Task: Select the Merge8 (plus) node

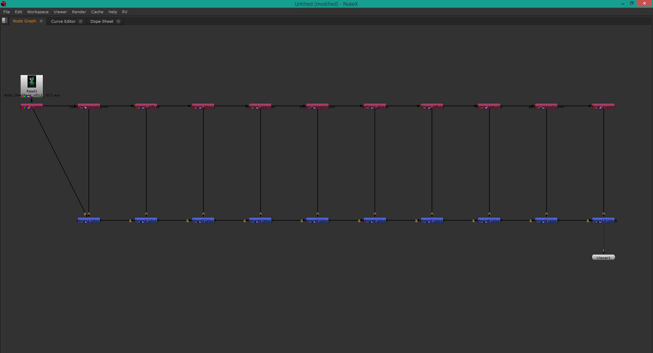Action: 489,220
